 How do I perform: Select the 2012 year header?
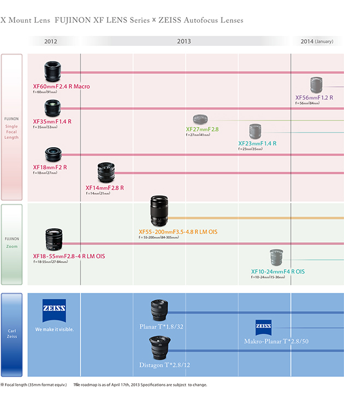[51, 41]
